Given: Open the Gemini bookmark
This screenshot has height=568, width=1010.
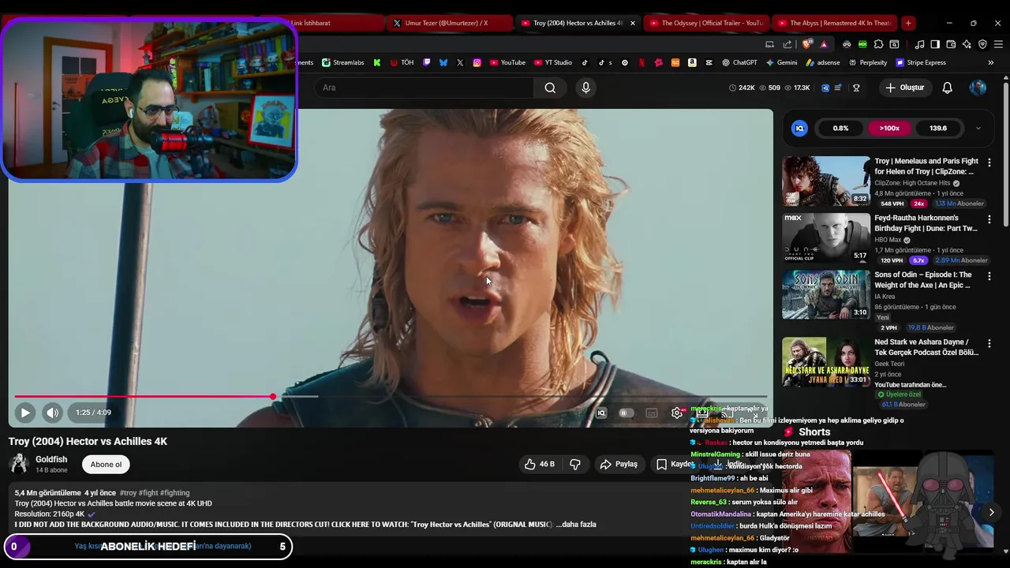Looking at the screenshot, I should [781, 62].
